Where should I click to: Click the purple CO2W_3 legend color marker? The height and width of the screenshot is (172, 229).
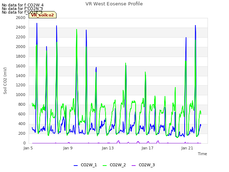click(133, 166)
